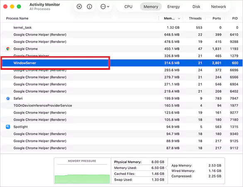Select Chrome Helper row with PID 6402
This screenshot has height=187, width=243.
[x=121, y=91]
